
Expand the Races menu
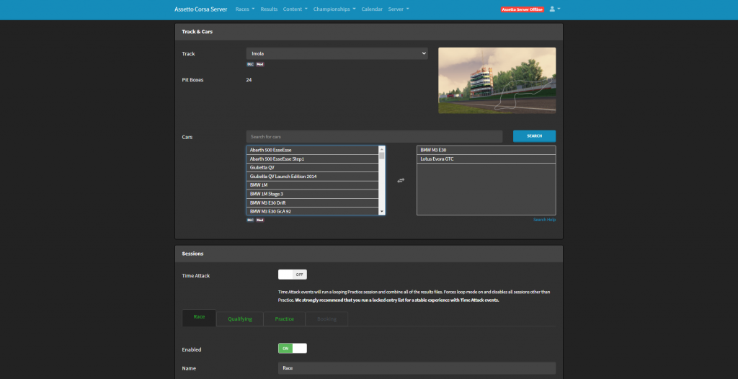coord(245,9)
